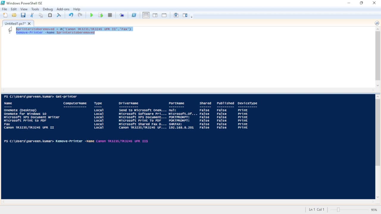Click the Remove-Printer script line
381x214 pixels.
55,32
